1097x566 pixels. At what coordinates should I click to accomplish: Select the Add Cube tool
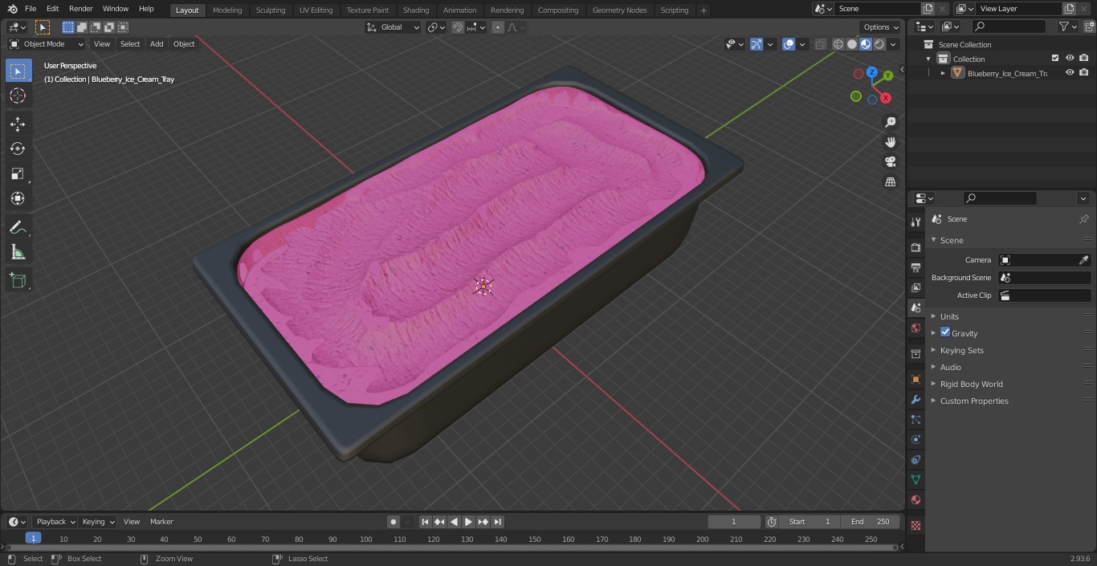18,281
